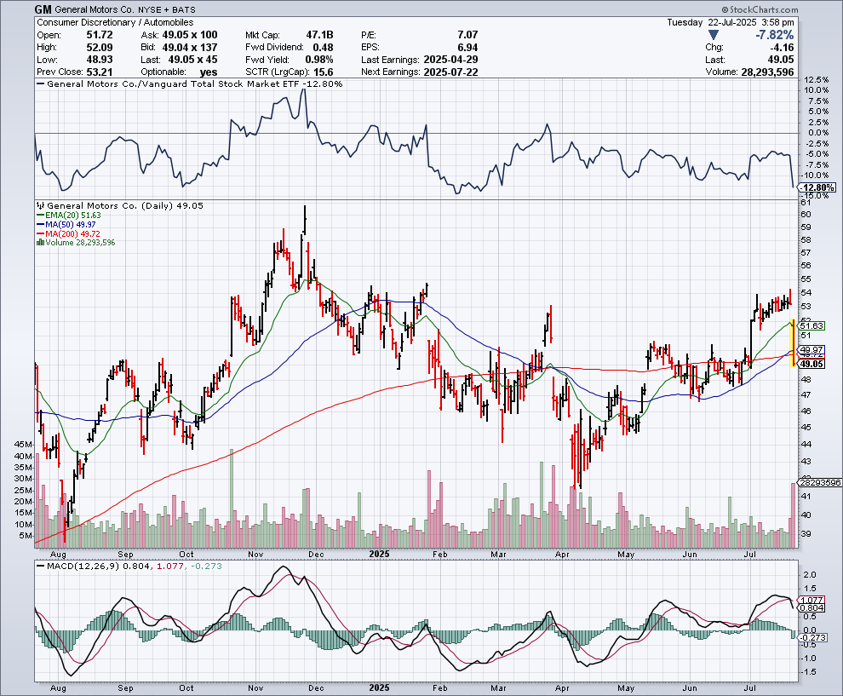
Task: Click the Ask quote 49.05 x 100
Action: point(190,35)
